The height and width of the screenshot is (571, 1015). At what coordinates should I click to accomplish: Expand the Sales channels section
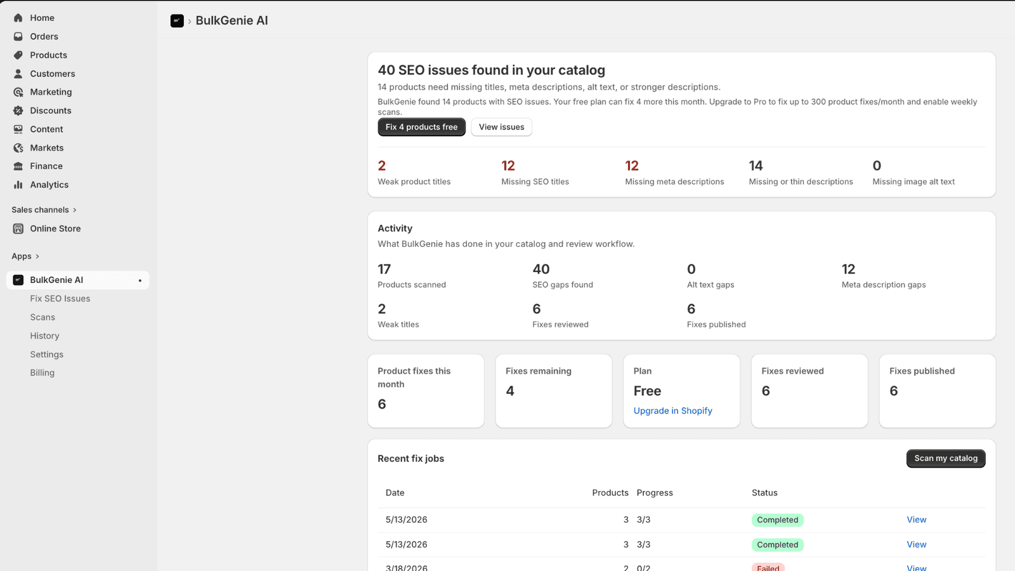44,210
